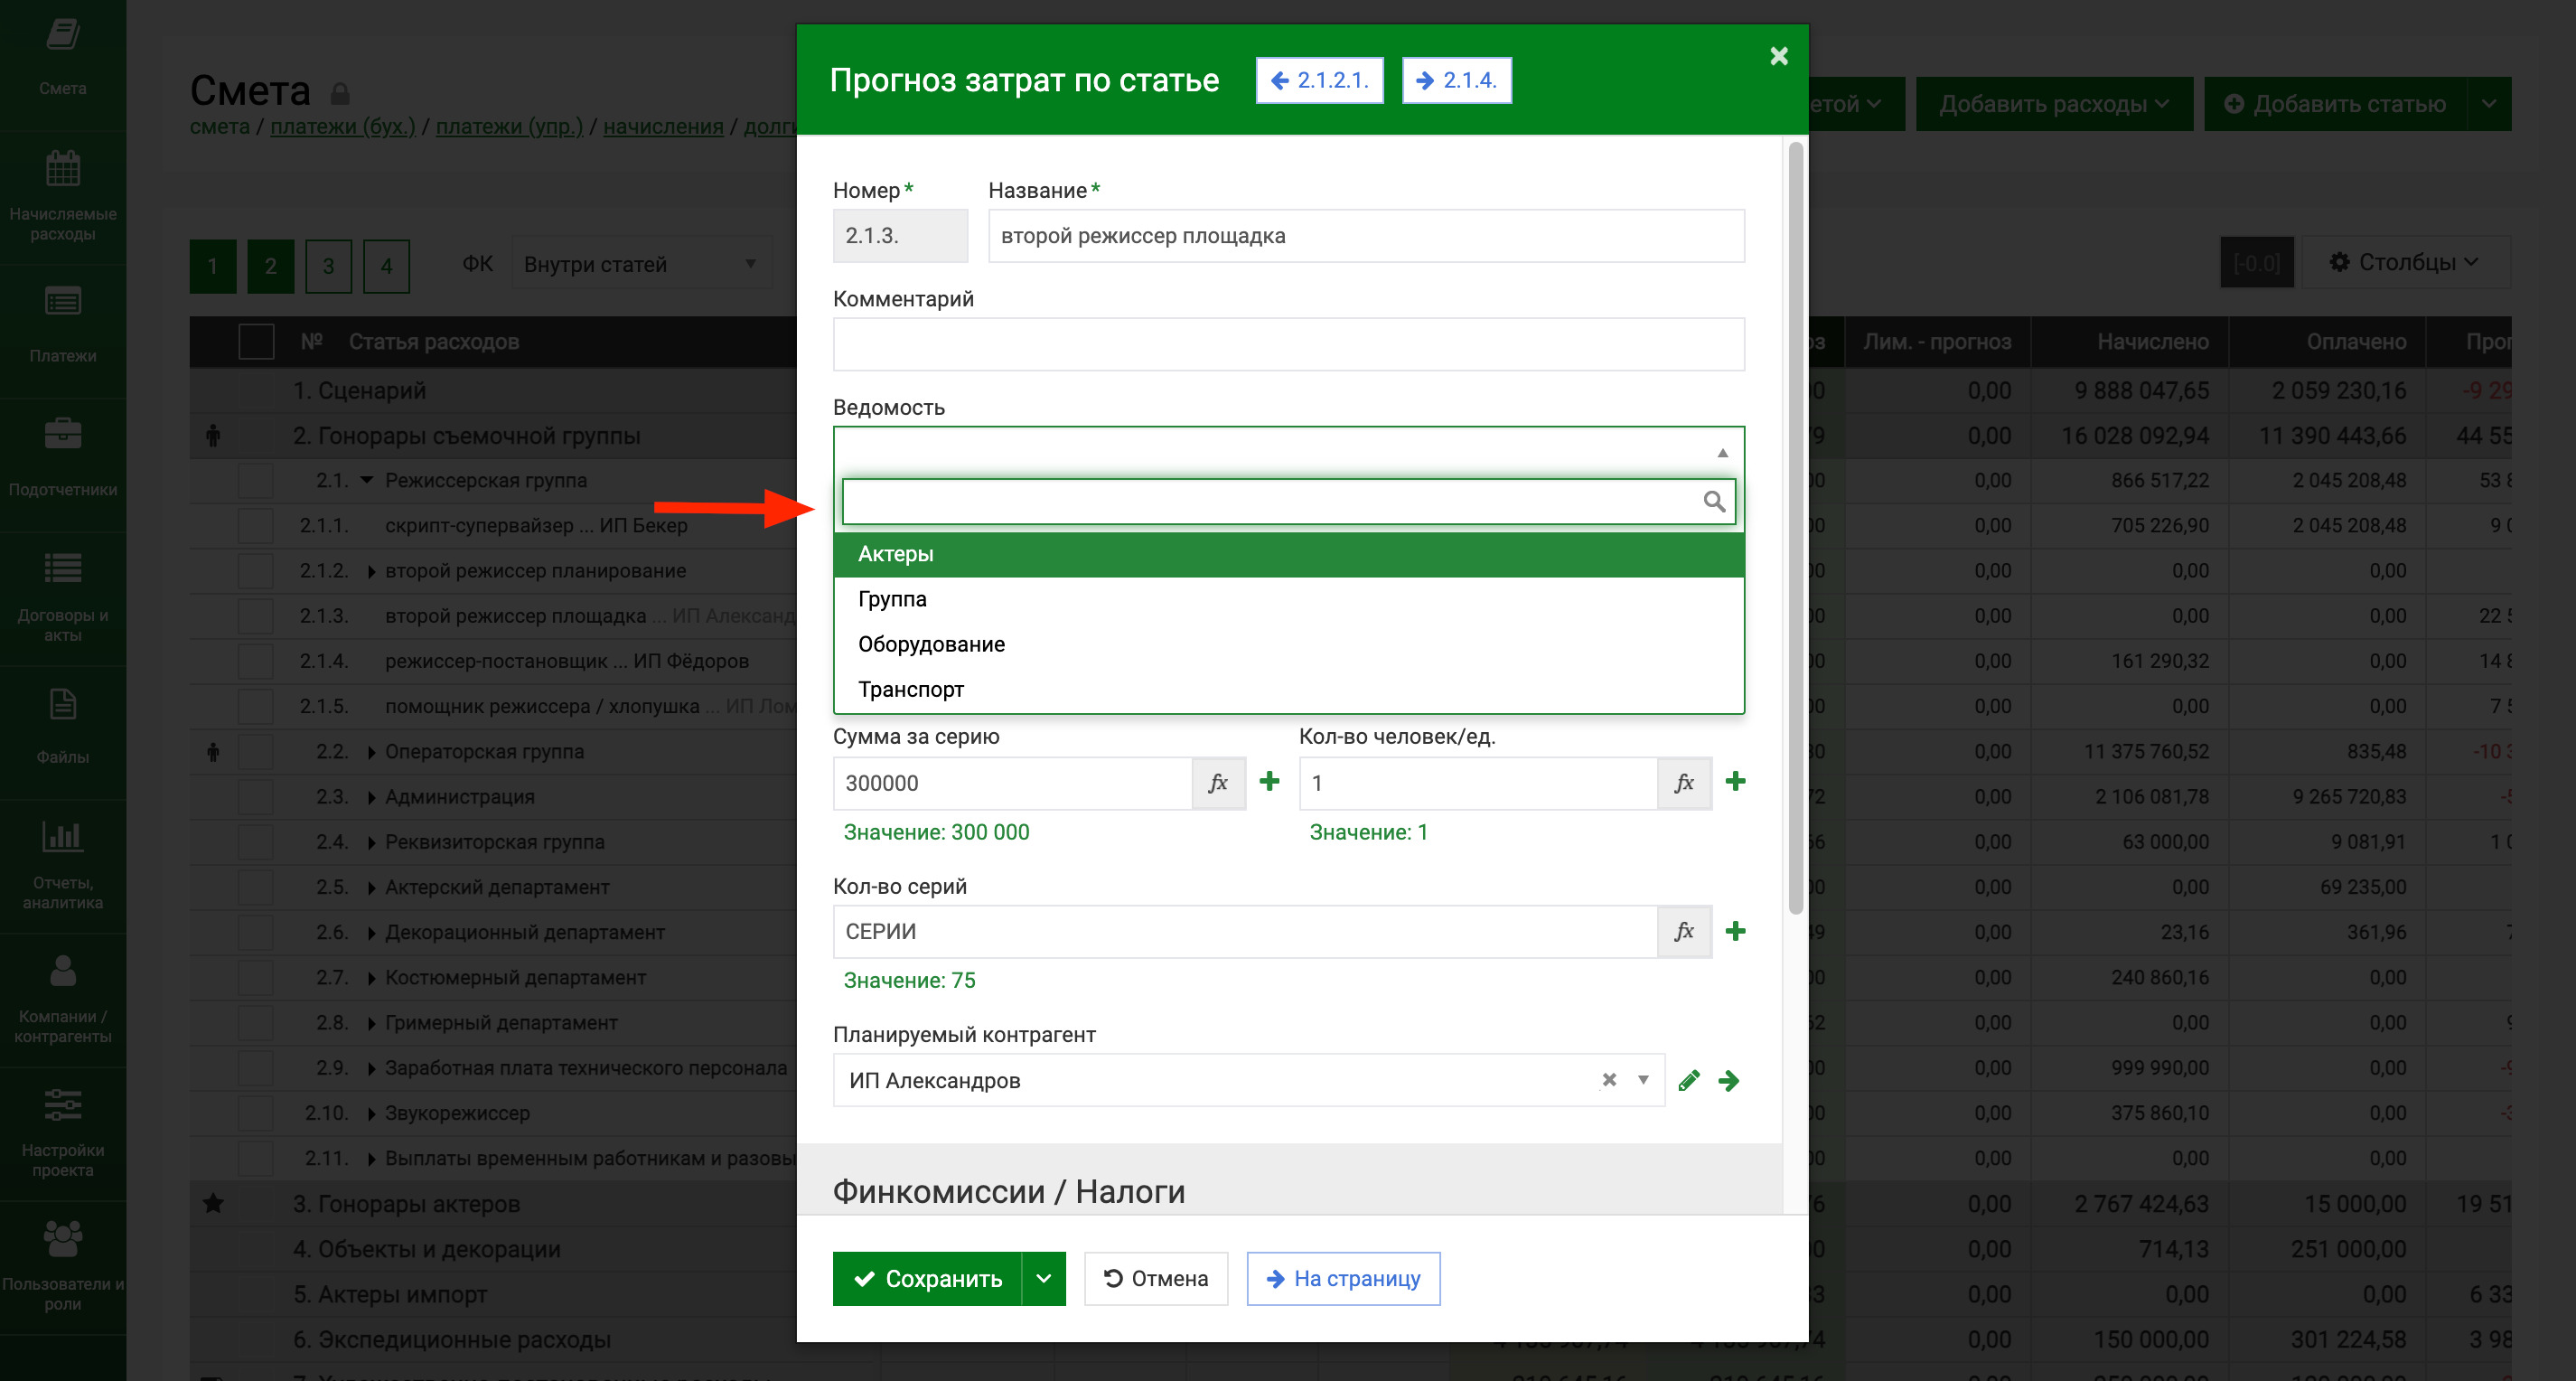Check the box for row 2.3. Администрация
The image size is (2576, 1381).
point(256,797)
